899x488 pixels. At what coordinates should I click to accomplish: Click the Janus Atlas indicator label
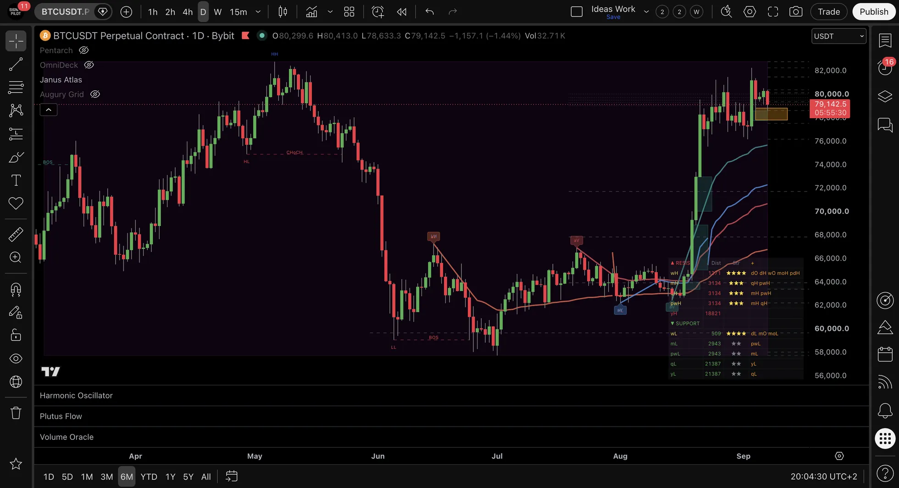61,80
